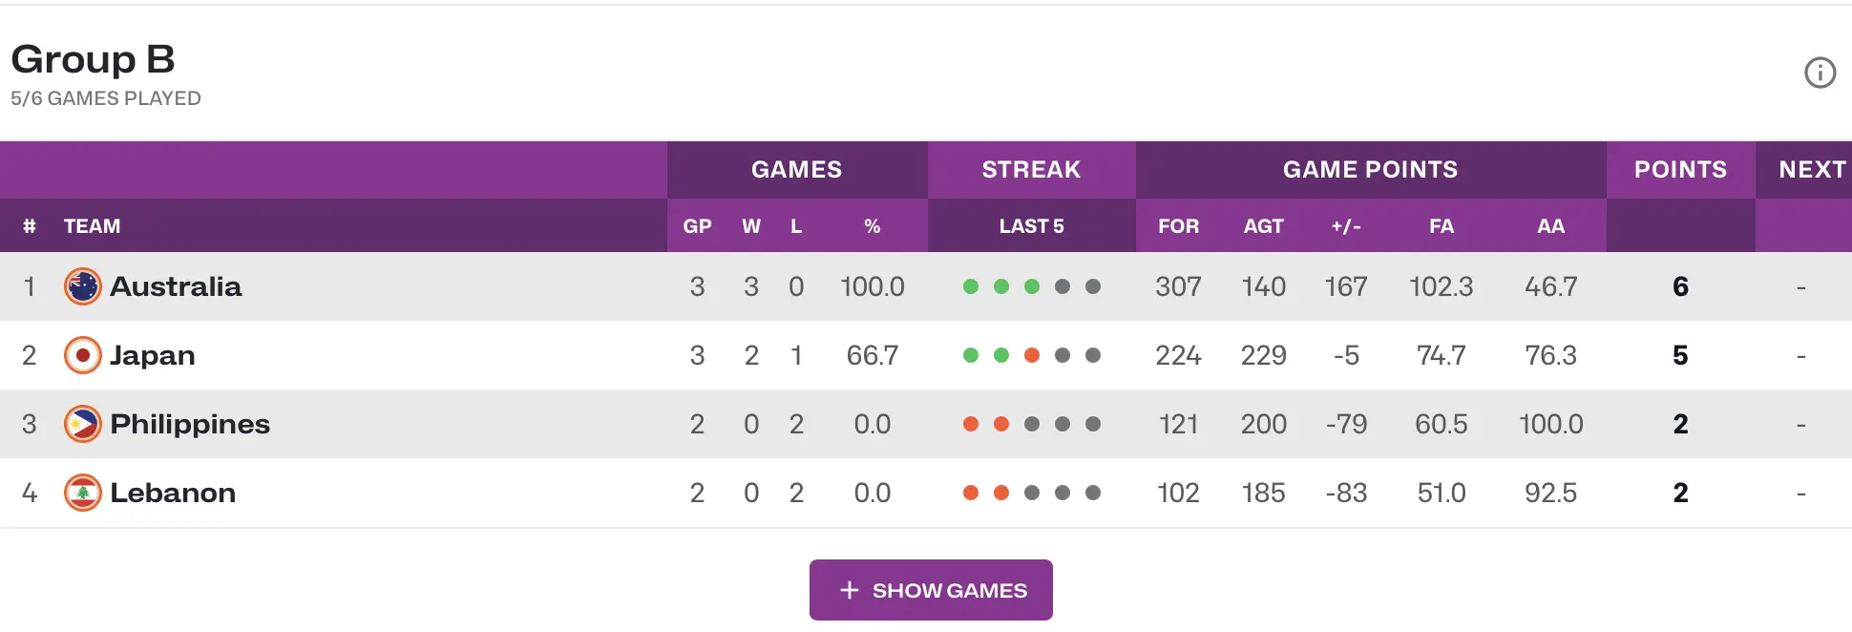The image size is (1852, 632).
Task: Click Australia's first green streak dot
Action: coord(971,286)
